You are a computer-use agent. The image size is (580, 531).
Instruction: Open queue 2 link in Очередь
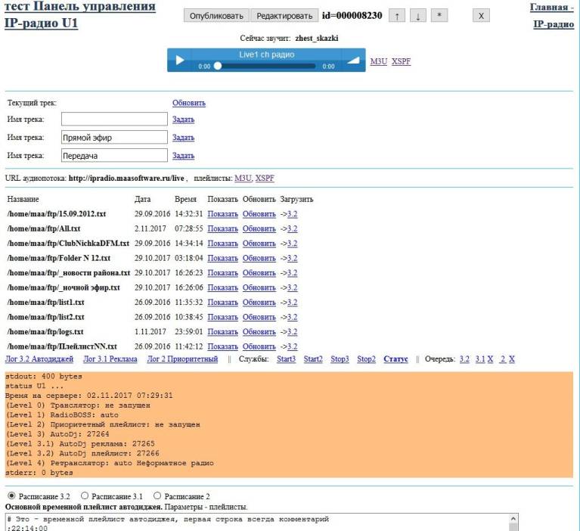click(502, 359)
